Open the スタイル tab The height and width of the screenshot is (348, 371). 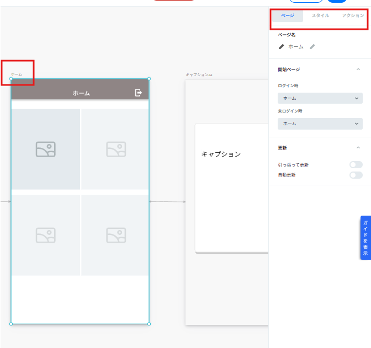[x=320, y=15]
